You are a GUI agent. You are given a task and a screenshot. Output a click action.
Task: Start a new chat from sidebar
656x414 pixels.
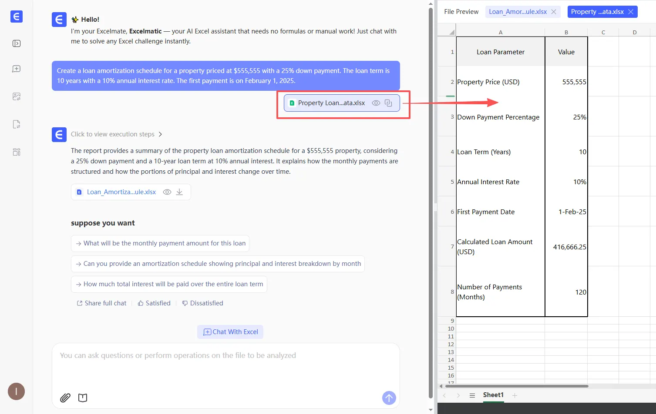click(17, 69)
